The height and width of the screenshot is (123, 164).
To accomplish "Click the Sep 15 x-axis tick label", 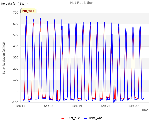I will coord(49,106).
